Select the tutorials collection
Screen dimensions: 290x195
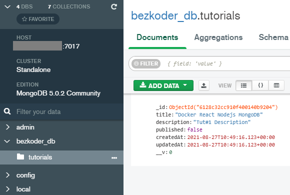(61, 157)
